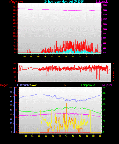119x144 pixels.
Task: Click the Temperatur legend label
Action: (88, 85)
